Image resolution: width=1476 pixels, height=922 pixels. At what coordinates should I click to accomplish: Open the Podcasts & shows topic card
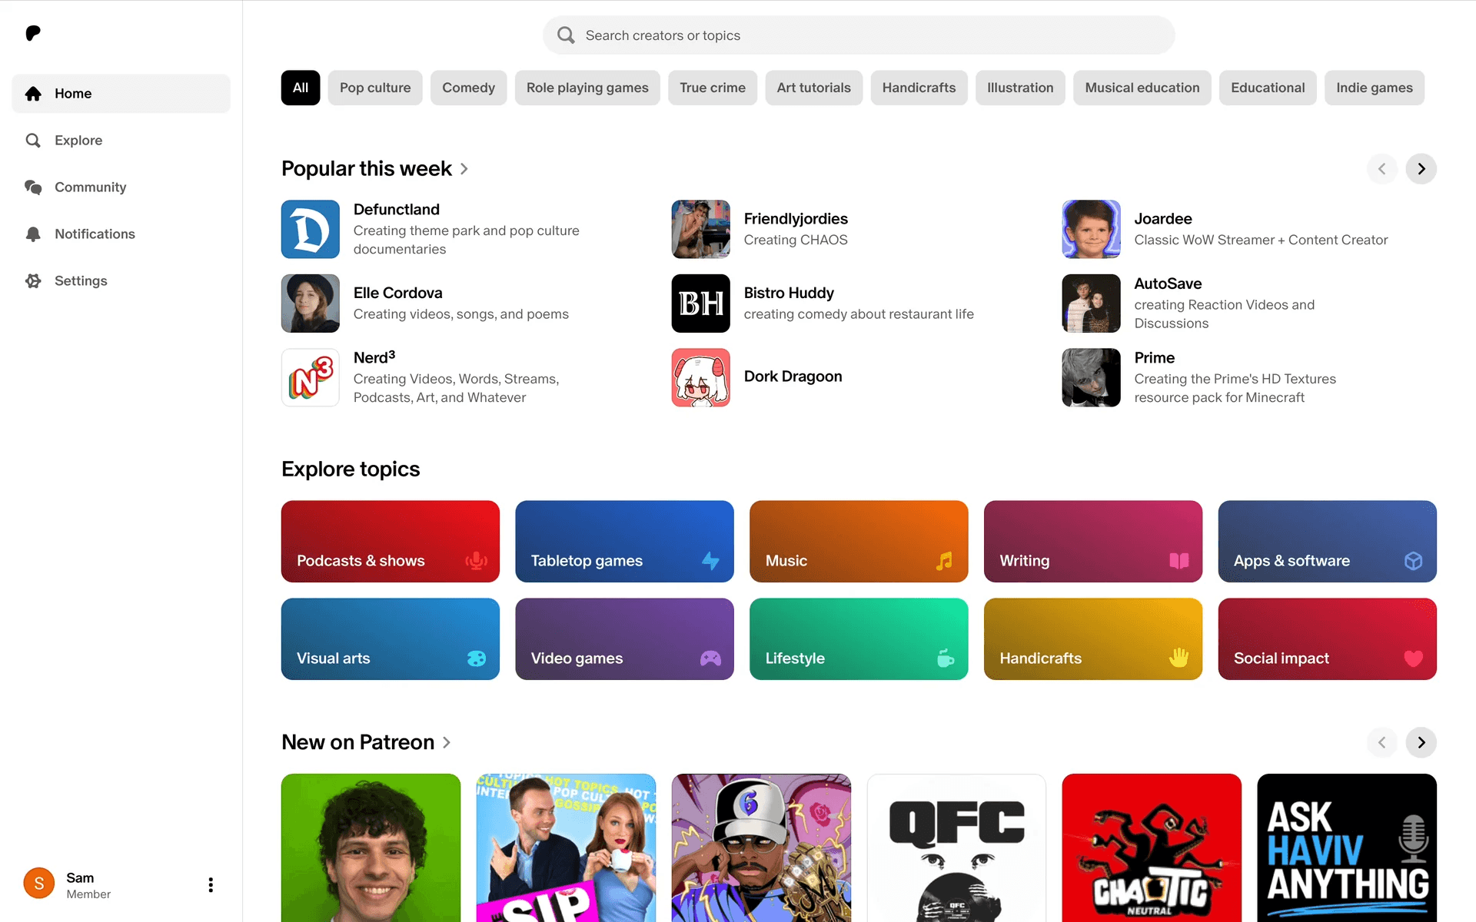pos(390,542)
